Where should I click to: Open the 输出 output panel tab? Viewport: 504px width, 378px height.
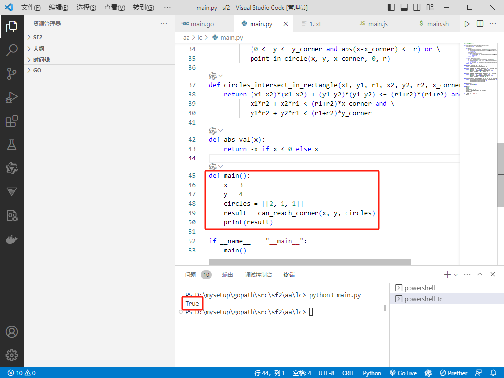click(x=227, y=275)
